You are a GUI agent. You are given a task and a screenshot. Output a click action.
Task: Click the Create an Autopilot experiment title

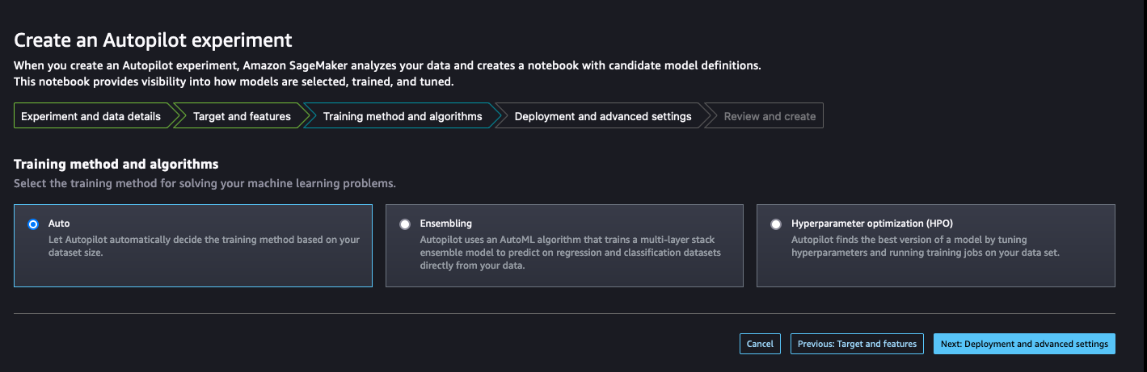pos(153,40)
